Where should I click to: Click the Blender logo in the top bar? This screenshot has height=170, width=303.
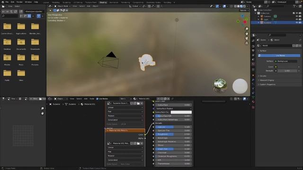3,2
